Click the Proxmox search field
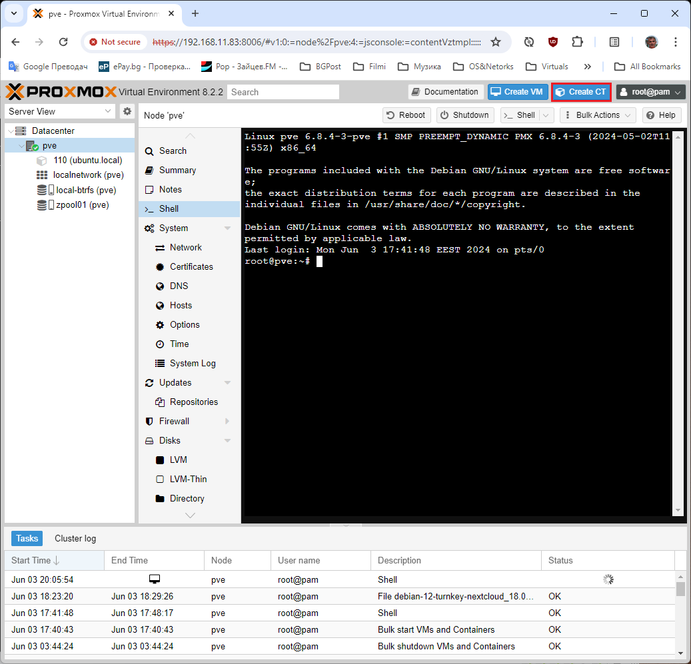 (283, 92)
